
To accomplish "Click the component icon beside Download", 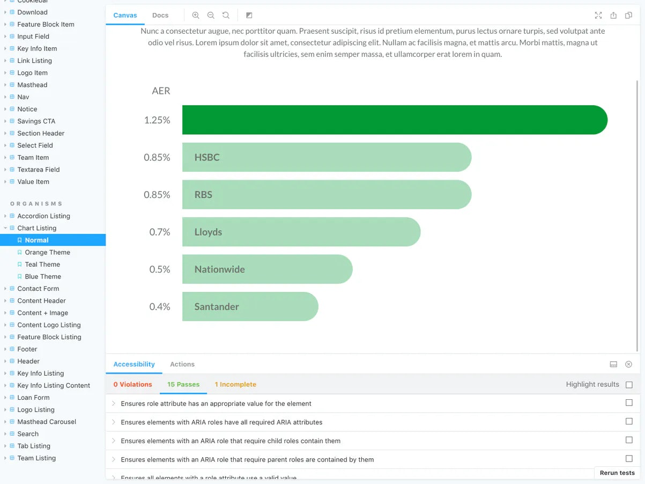I will [12, 12].
